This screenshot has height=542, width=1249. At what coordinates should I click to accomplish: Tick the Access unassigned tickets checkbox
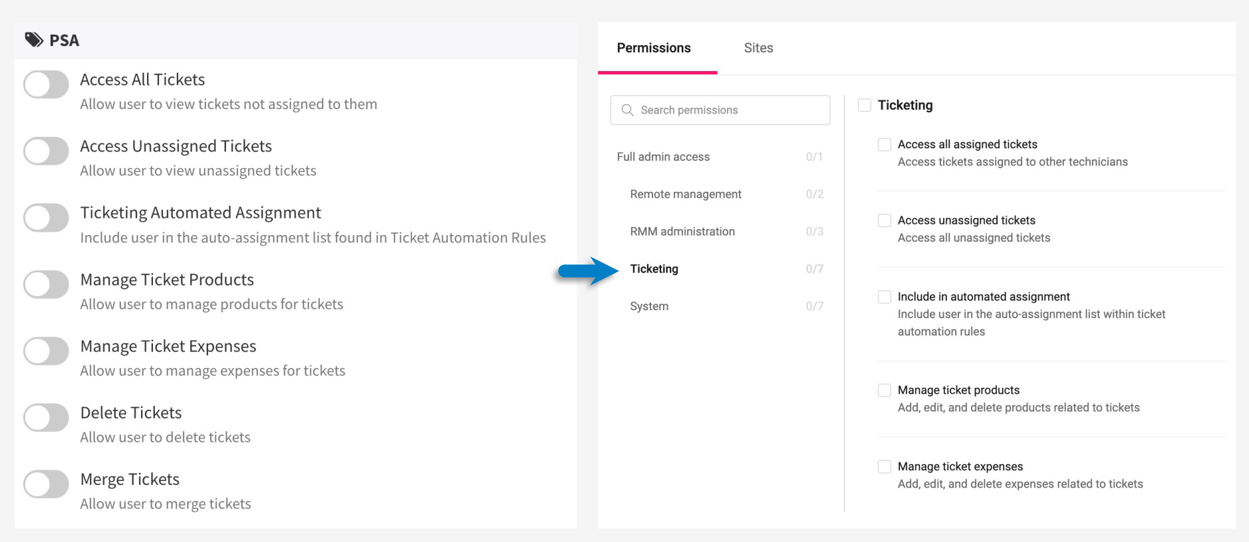click(885, 221)
